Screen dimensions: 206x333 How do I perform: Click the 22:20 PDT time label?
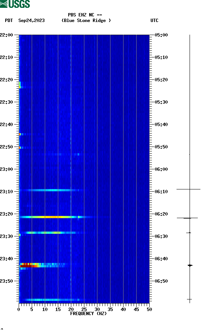pyautogui.click(x=6, y=80)
